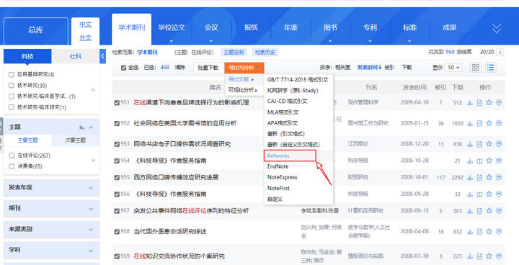The height and width of the screenshot is (265, 519).
Task: Download the article in row 959
Action: click(x=470, y=256)
